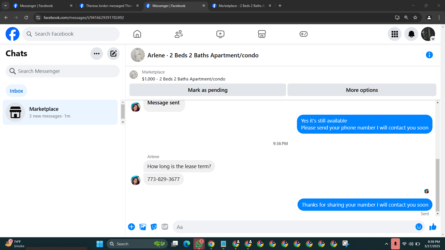Open Gaming icon in top navigation
The width and height of the screenshot is (445, 250).
[303, 34]
